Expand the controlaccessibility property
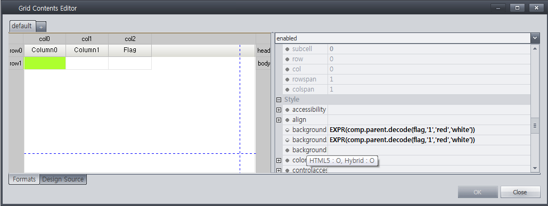This screenshot has width=548, height=206. [279, 170]
